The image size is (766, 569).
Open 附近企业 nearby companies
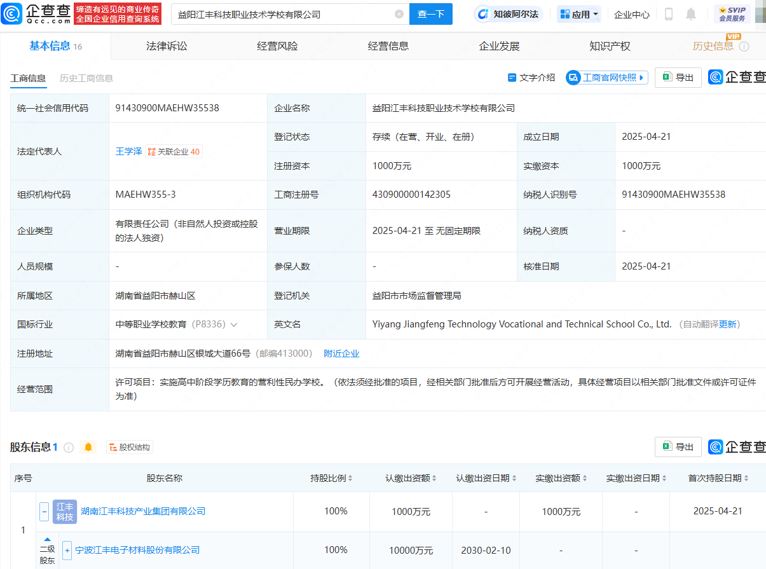pyautogui.click(x=341, y=353)
